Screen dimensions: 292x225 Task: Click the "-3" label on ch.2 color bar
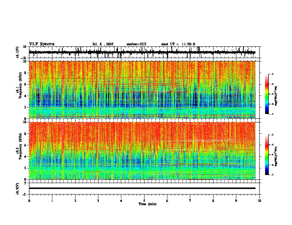click(x=272, y=135)
